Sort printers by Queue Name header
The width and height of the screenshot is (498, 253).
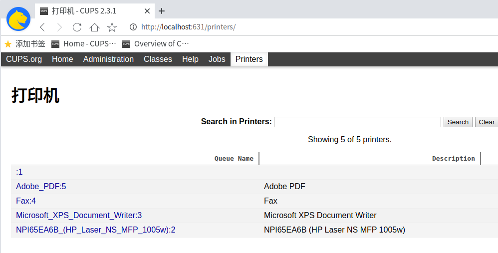[234, 159]
